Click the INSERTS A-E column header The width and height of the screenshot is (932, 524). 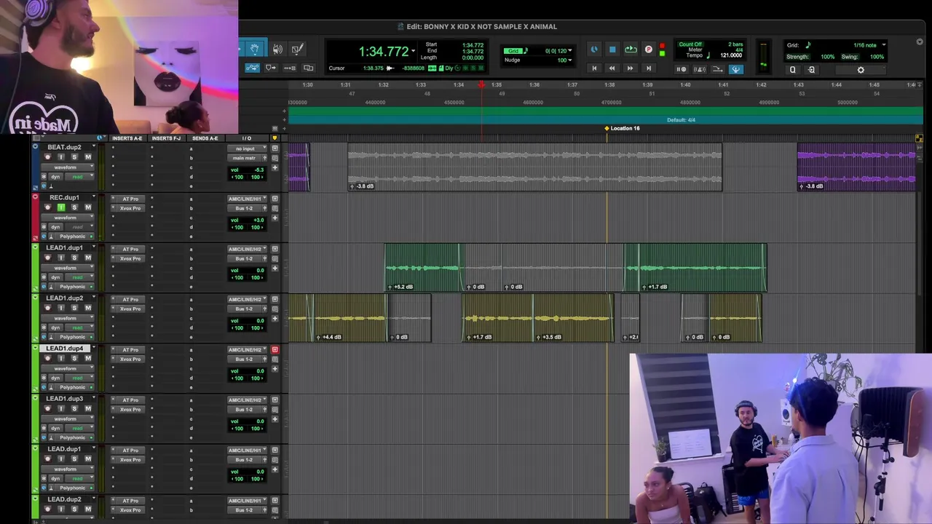(127, 138)
